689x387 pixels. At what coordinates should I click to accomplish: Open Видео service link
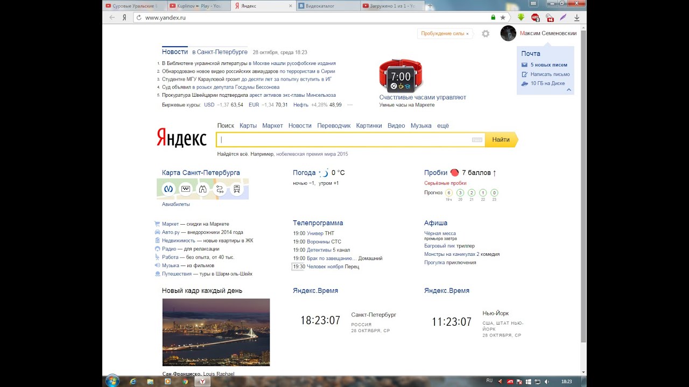point(396,126)
